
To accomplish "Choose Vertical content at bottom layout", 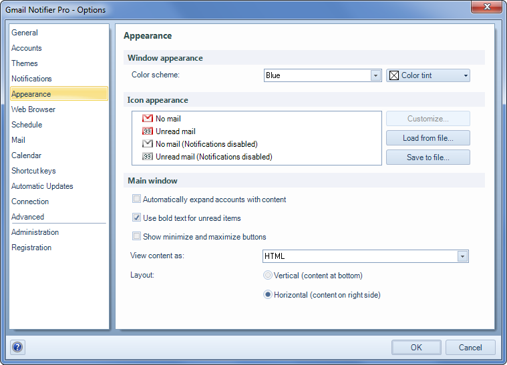I will [x=268, y=276].
